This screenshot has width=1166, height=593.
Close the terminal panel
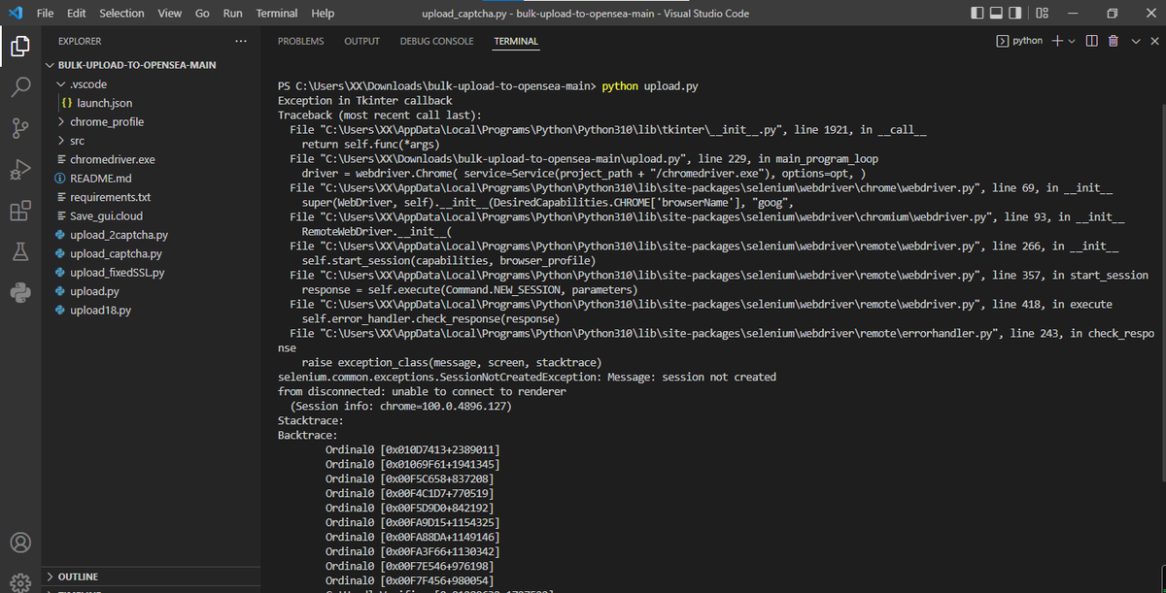(x=1154, y=41)
